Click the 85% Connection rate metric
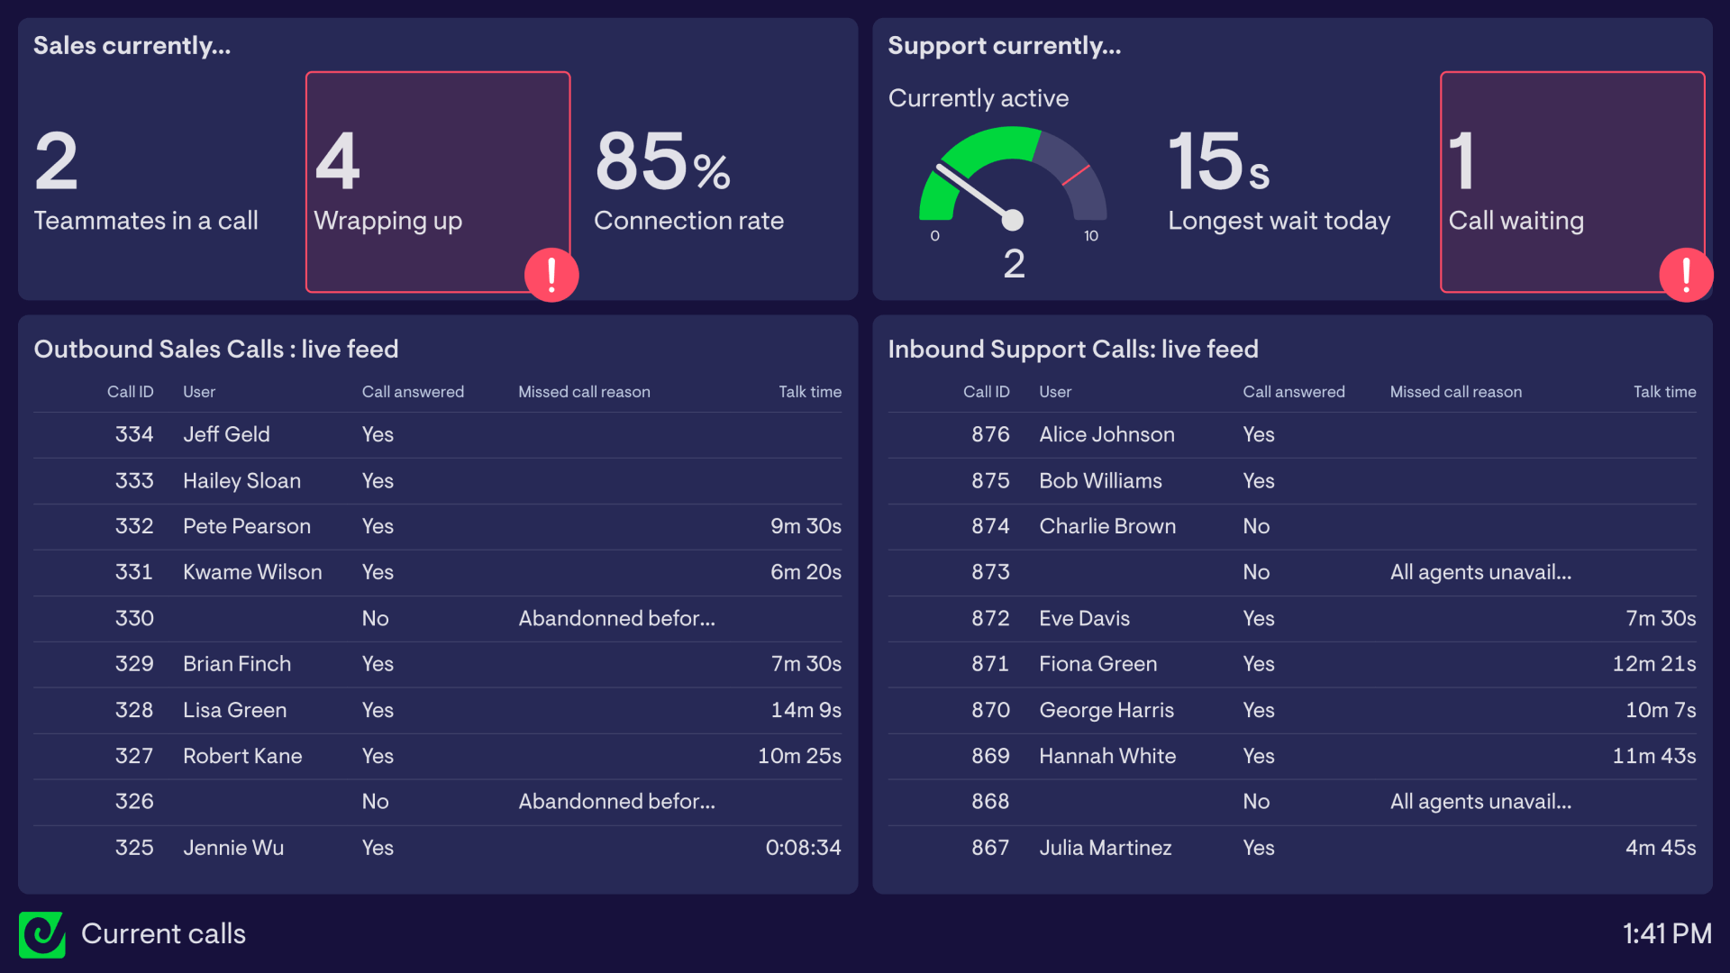The width and height of the screenshot is (1730, 973). [x=688, y=180]
